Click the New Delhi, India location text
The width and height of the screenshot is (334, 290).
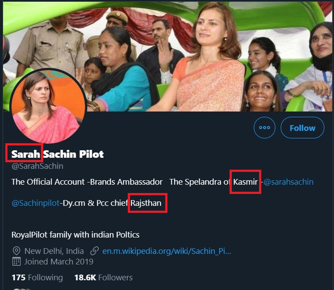[x=54, y=251]
